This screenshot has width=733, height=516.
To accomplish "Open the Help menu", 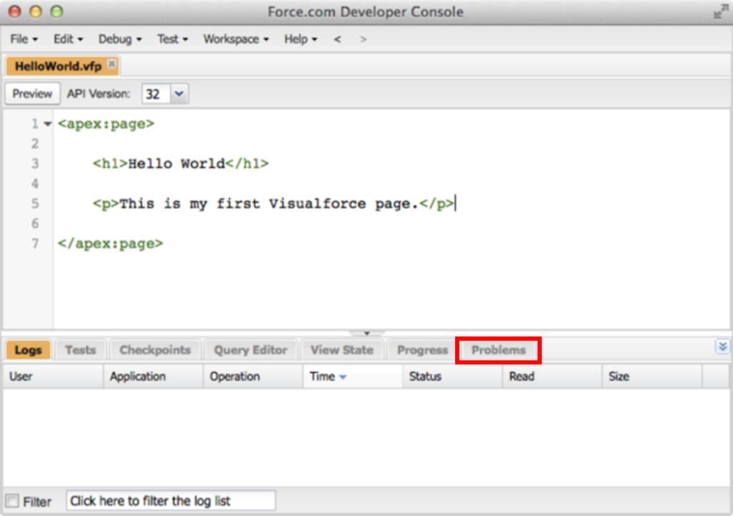I will click(x=300, y=39).
